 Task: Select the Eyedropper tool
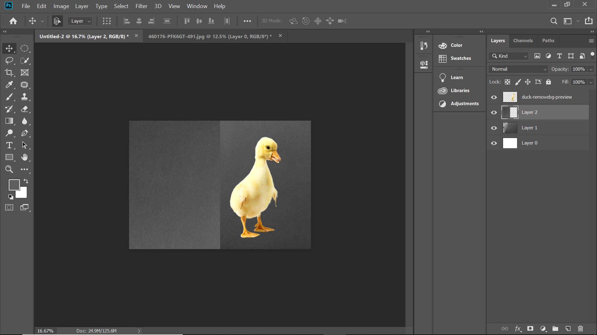[9, 85]
